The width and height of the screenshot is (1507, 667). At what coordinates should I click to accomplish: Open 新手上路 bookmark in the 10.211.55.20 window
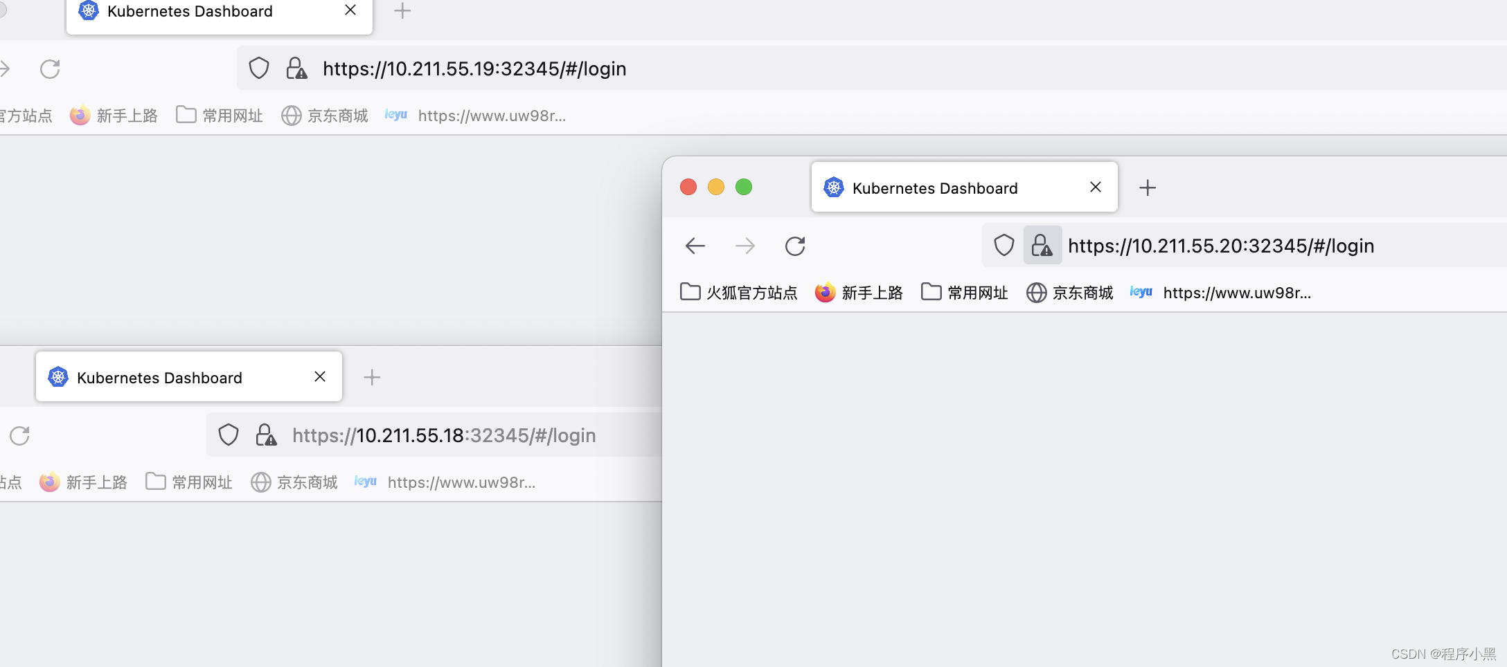[859, 293]
